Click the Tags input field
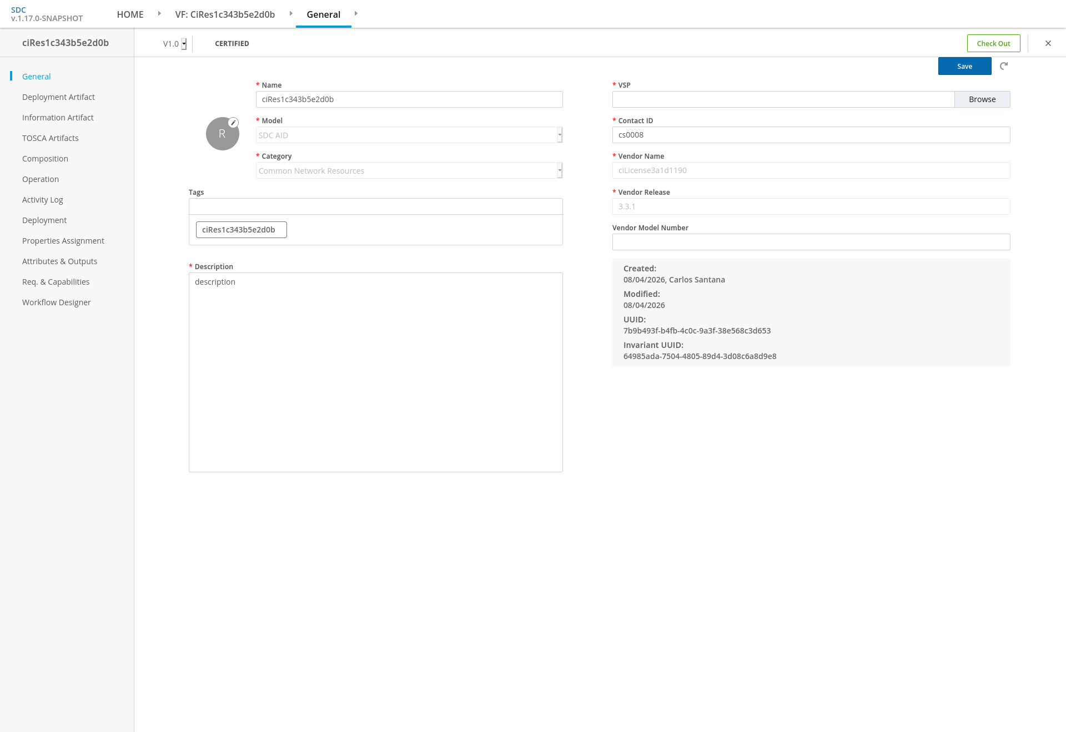1066x732 pixels. point(376,206)
